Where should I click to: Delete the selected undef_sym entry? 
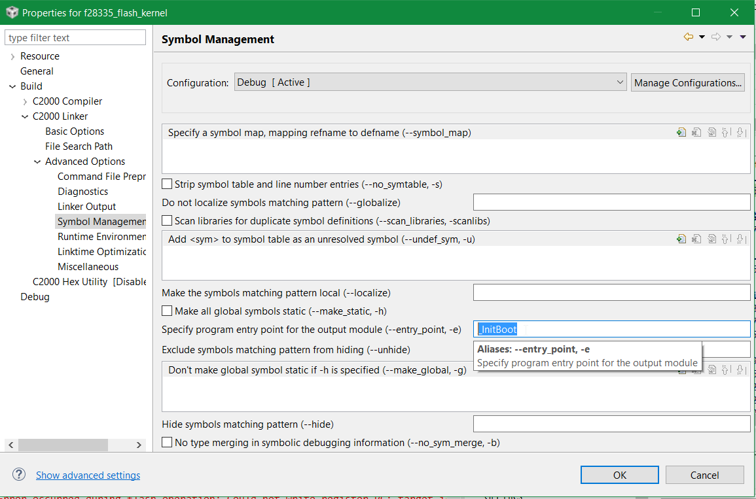click(696, 239)
